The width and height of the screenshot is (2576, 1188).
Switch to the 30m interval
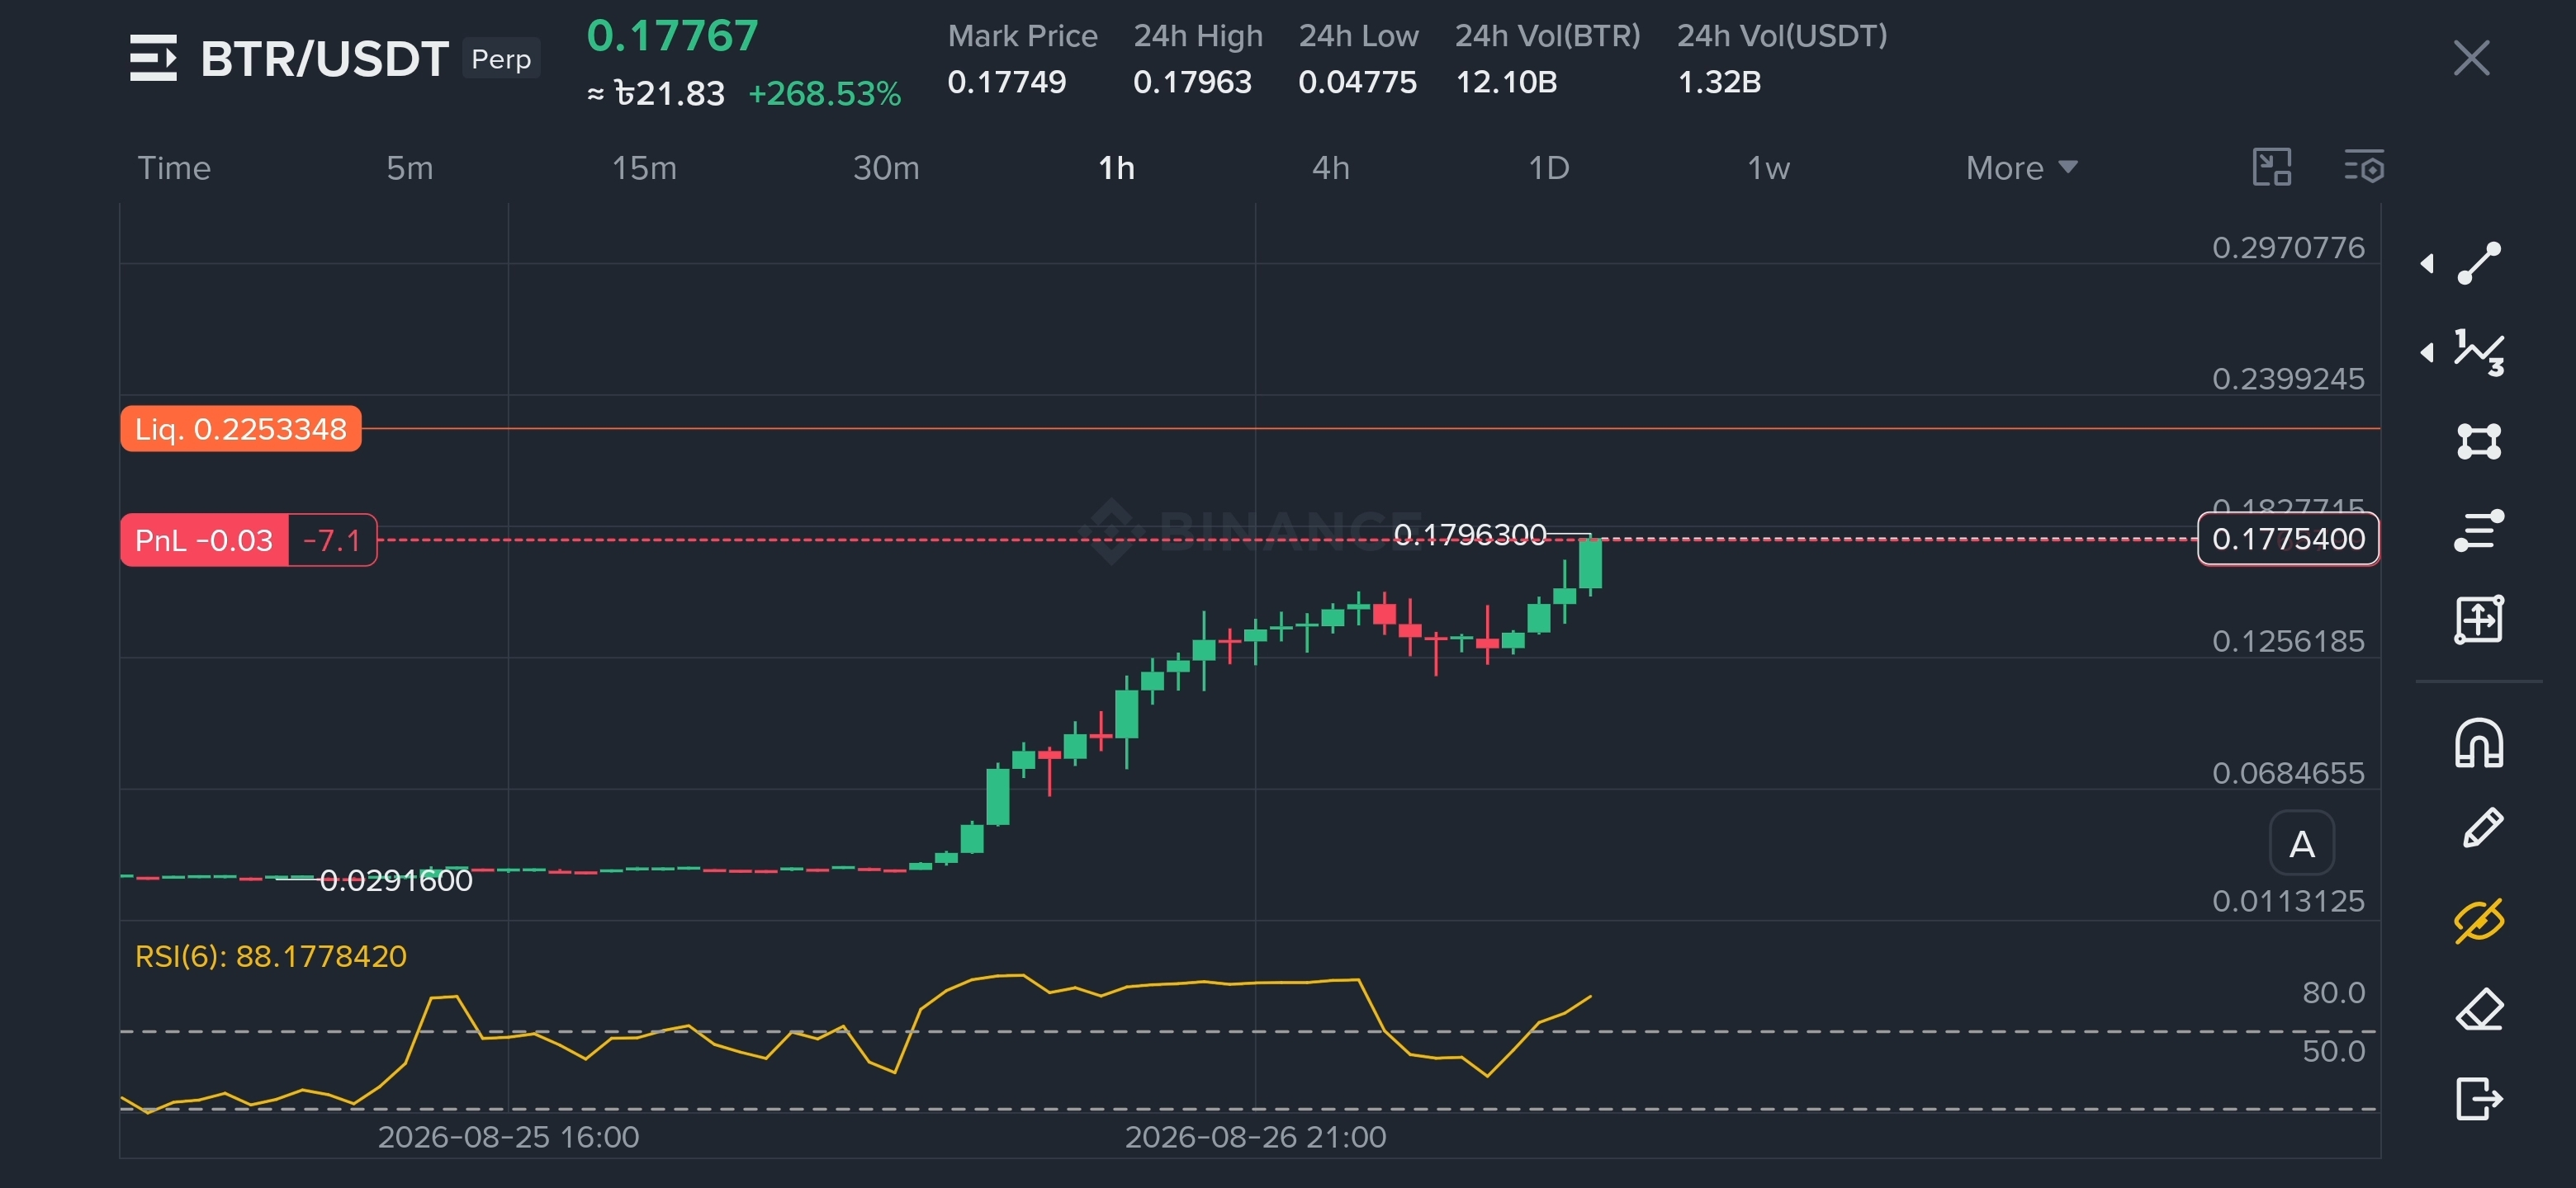886,167
